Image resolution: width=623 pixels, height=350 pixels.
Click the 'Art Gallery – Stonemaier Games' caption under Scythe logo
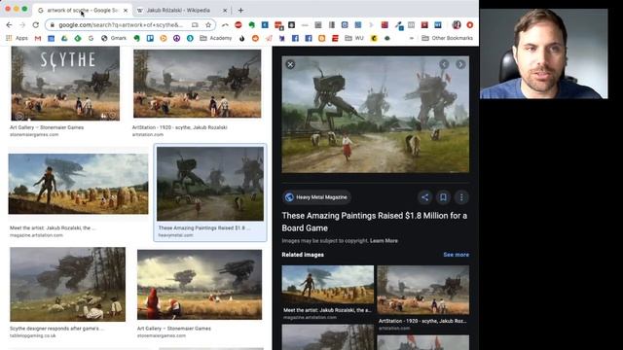point(47,127)
